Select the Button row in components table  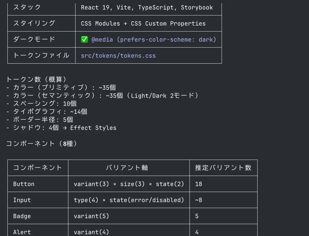[132, 184]
